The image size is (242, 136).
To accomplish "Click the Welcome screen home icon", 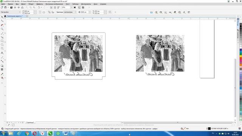I will (x=5, y=16).
